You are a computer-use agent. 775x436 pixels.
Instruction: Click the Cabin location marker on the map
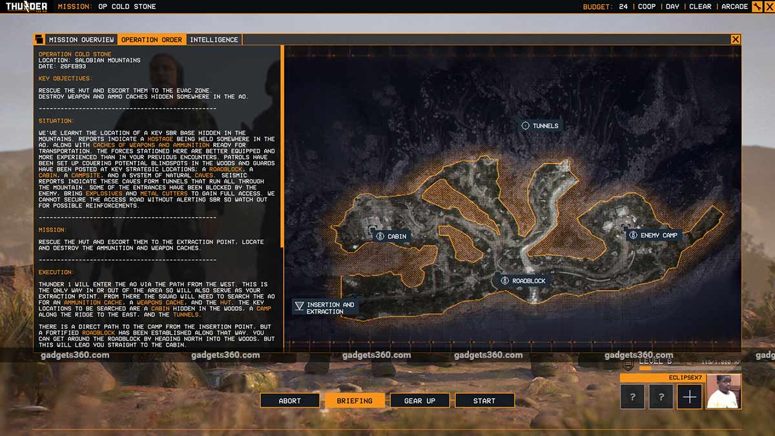click(x=391, y=236)
